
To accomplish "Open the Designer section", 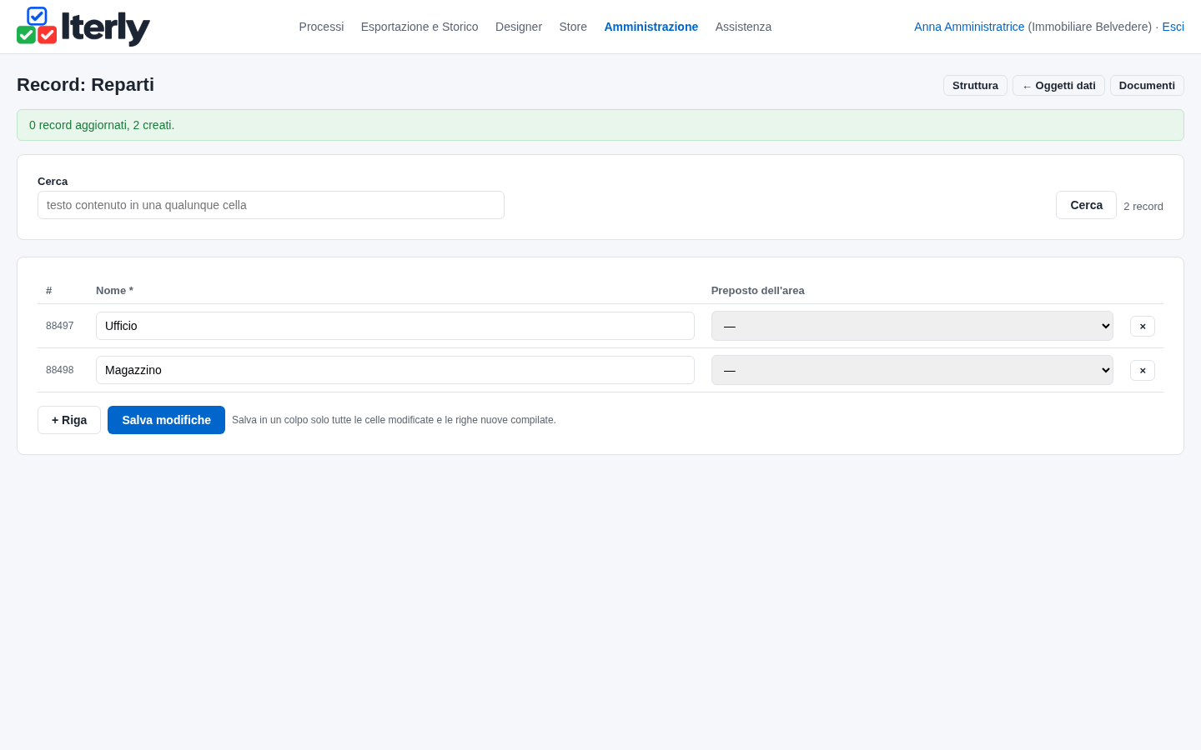I will [x=519, y=27].
